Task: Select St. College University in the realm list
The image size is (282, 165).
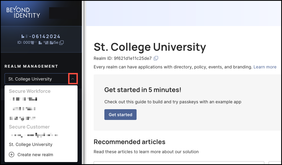Action: (31, 145)
